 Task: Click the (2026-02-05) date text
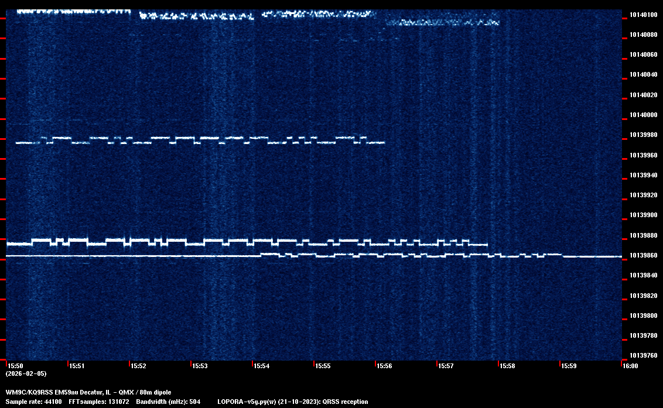(x=26, y=373)
